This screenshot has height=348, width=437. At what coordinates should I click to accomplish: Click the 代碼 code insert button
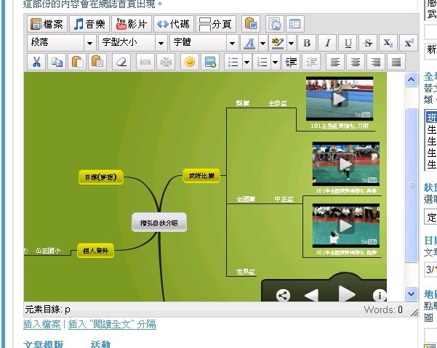pyautogui.click(x=174, y=24)
